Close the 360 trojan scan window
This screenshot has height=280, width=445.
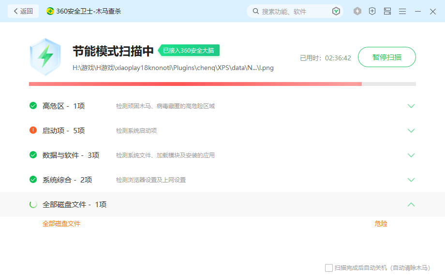click(433, 11)
